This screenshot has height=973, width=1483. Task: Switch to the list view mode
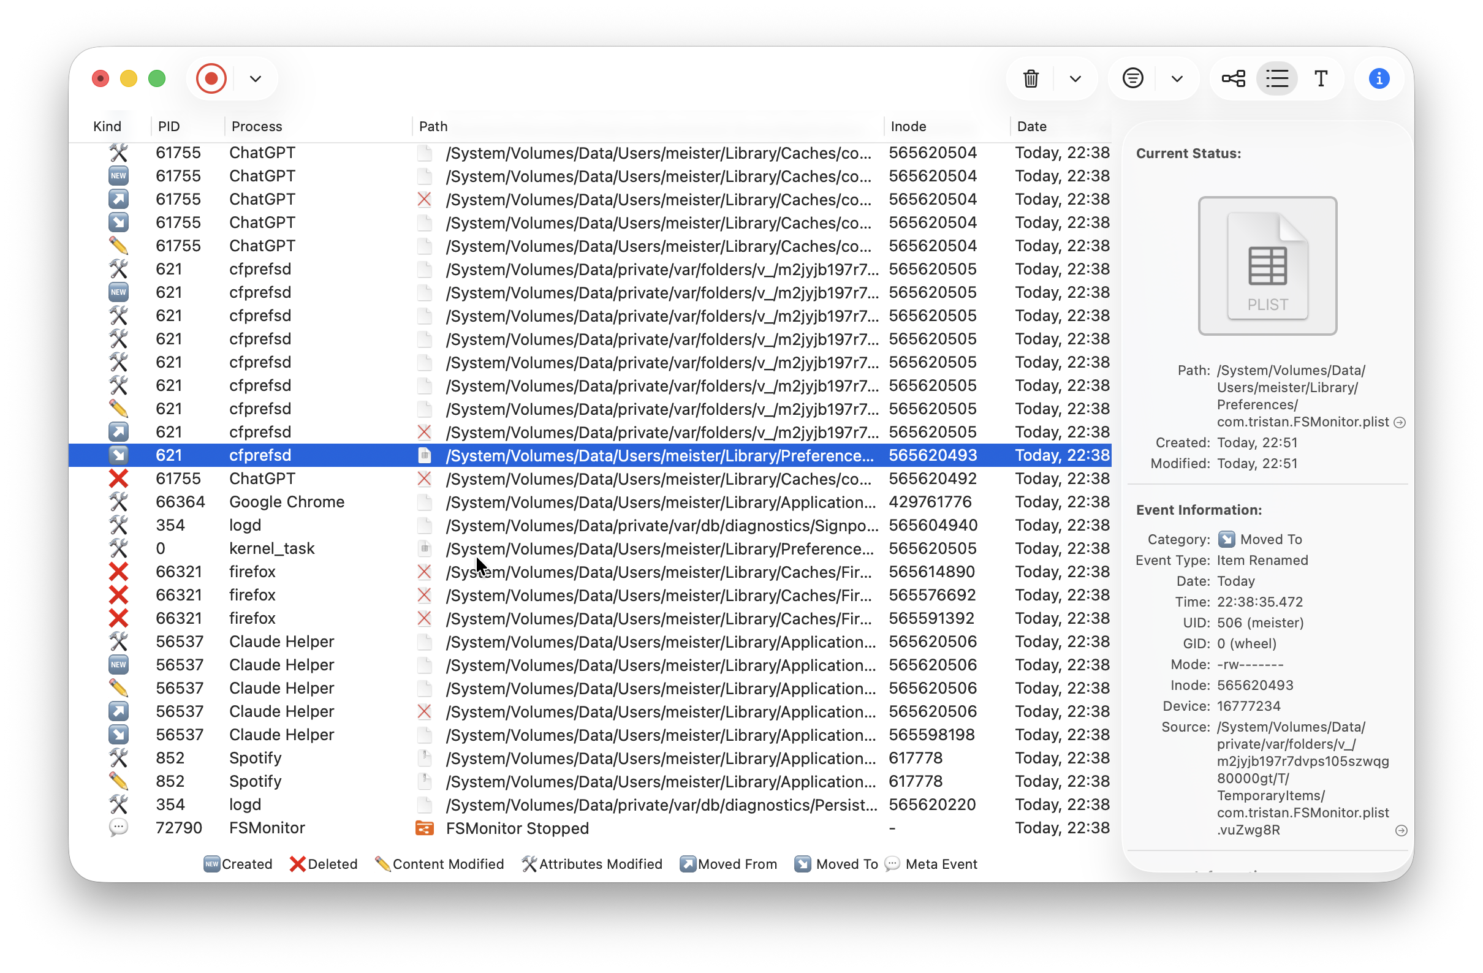tap(1277, 79)
